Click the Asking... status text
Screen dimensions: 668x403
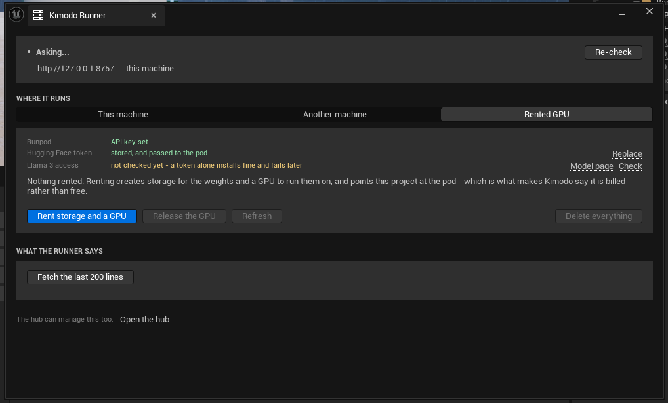[52, 52]
